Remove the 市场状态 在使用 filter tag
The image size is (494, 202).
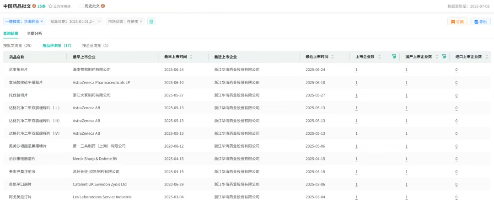coord(141,21)
